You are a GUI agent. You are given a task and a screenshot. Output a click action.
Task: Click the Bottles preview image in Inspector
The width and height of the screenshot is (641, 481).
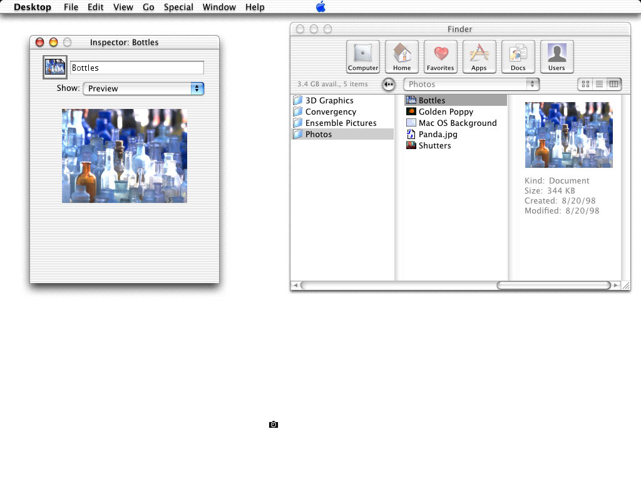click(x=125, y=156)
